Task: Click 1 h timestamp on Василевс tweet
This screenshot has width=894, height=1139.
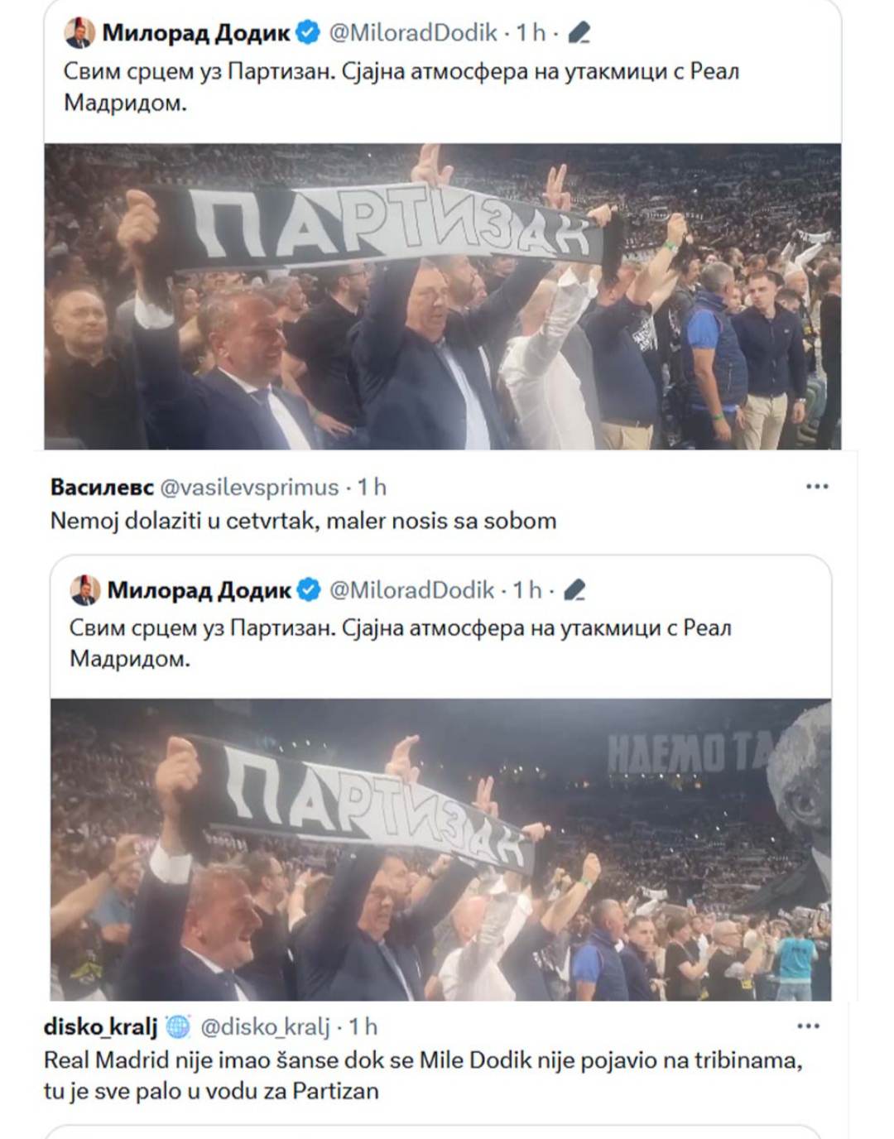Action: [x=372, y=487]
